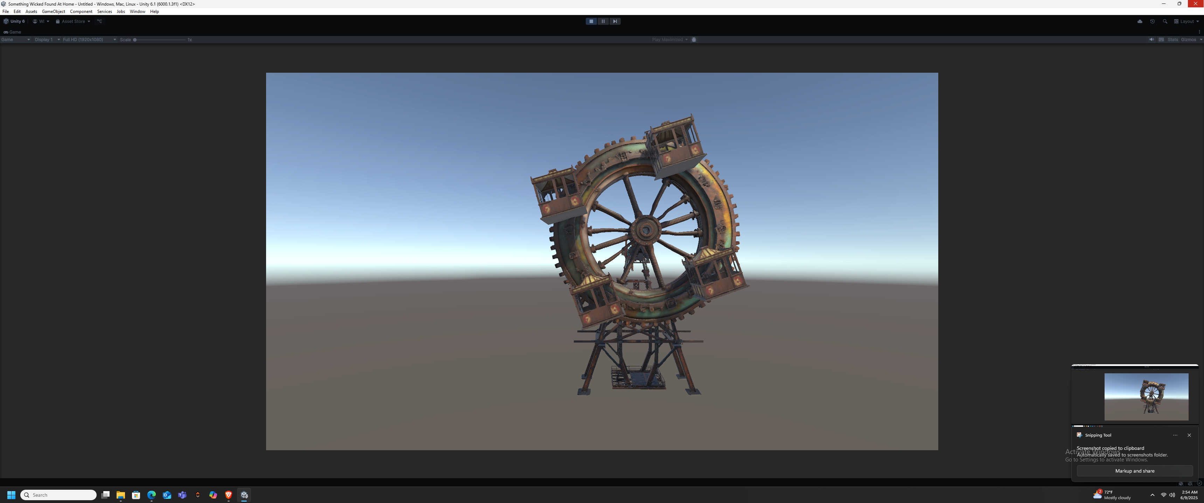This screenshot has width=1204, height=503.
Task: Toggle the Unity Shortcuts keyboard icon
Action: [1161, 39]
